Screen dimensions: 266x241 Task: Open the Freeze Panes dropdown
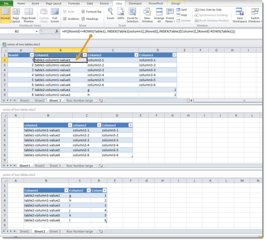[x=170, y=17]
